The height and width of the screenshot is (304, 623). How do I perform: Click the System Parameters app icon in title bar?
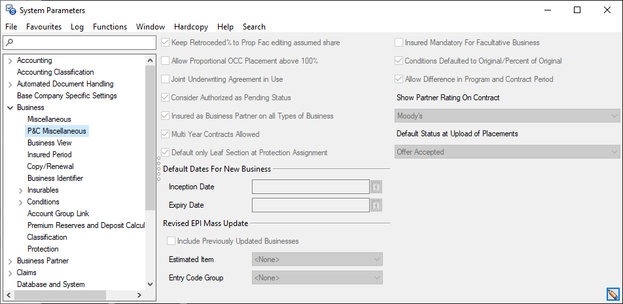[x=10, y=10]
